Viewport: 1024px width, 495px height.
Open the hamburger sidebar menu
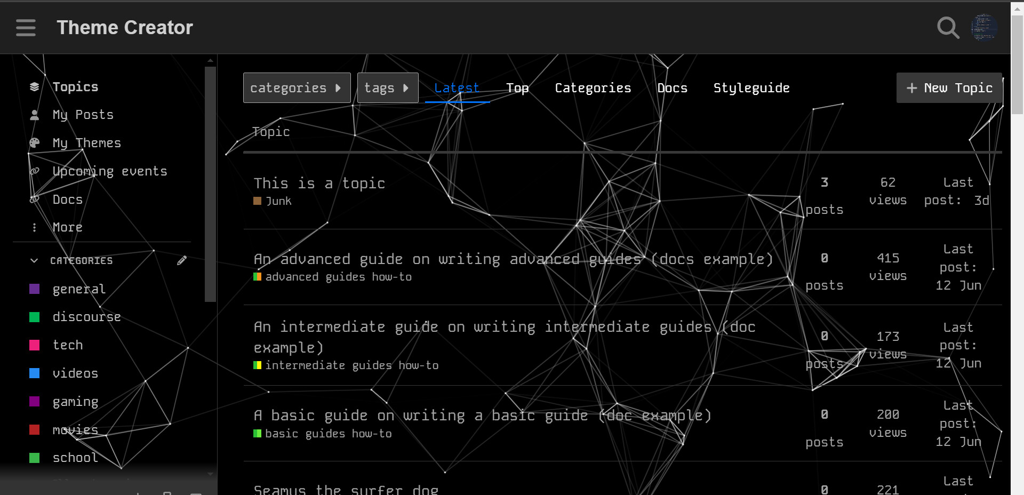click(x=26, y=28)
